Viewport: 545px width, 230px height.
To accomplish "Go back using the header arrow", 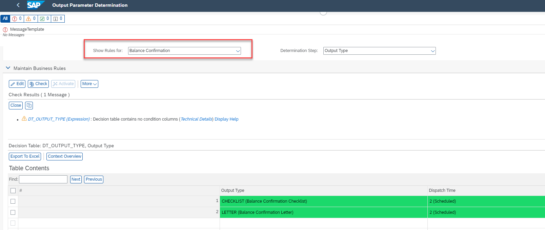I will pyautogui.click(x=18, y=5).
